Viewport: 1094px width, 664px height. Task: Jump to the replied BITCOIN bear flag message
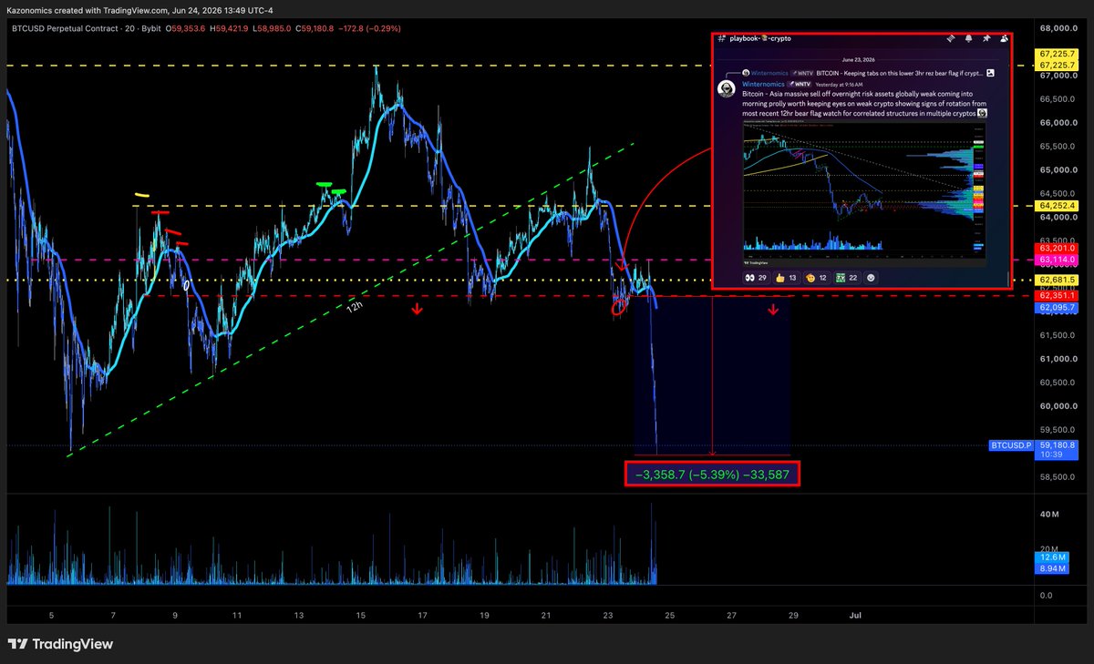[x=898, y=72]
